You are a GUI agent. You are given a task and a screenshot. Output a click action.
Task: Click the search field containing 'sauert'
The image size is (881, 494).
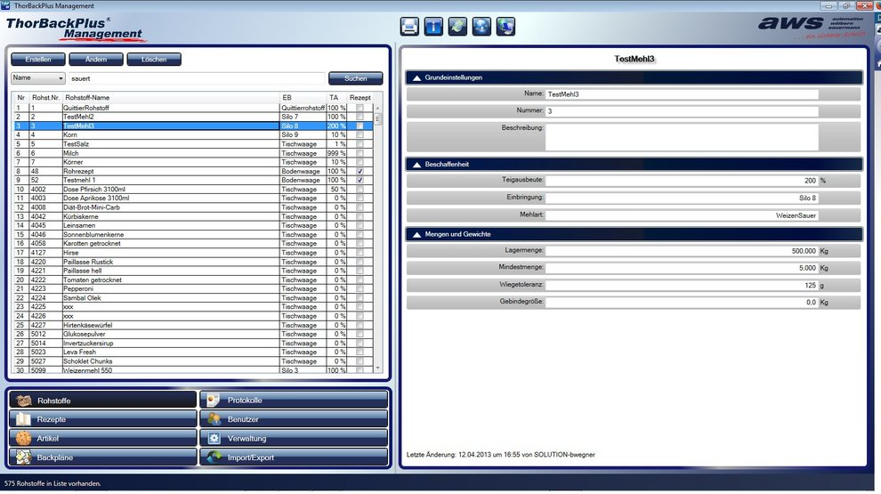point(197,78)
